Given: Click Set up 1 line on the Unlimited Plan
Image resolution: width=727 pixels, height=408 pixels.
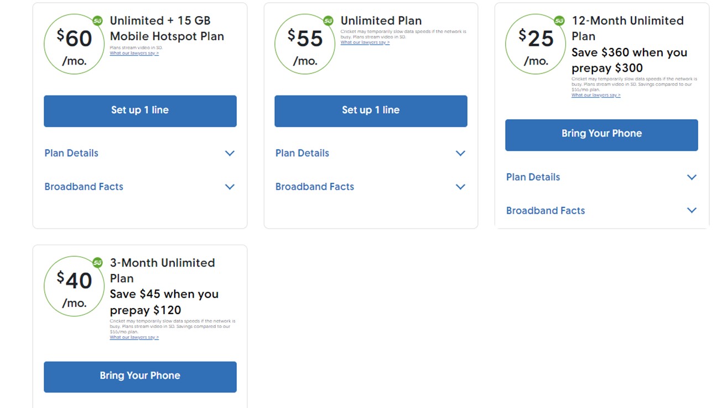Looking at the screenshot, I should pyautogui.click(x=370, y=111).
